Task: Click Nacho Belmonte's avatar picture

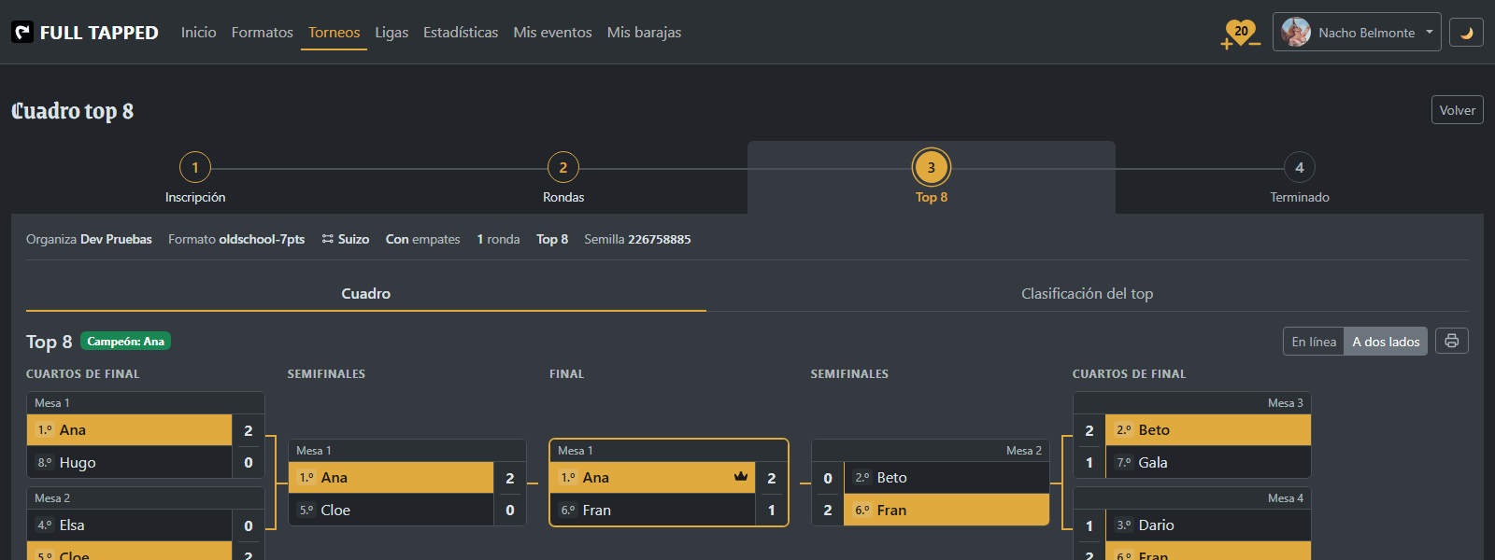Action: tap(1296, 32)
